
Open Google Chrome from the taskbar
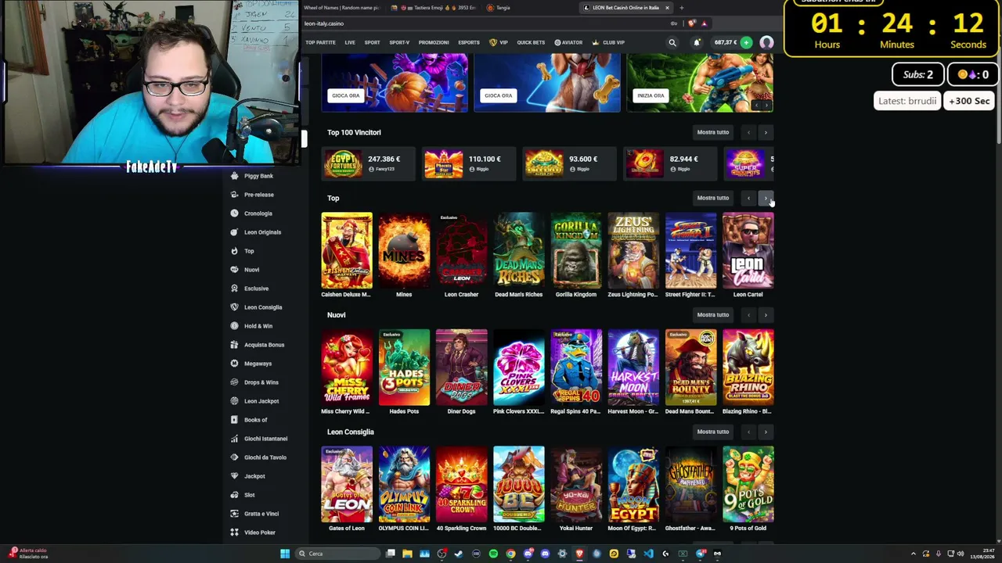[510, 554]
